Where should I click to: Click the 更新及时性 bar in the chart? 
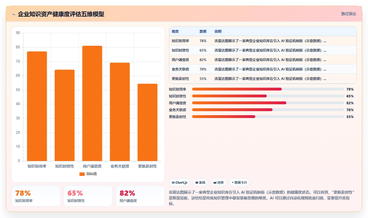(147, 122)
